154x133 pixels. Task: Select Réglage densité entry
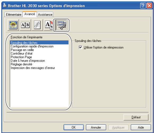(x=39, y=64)
